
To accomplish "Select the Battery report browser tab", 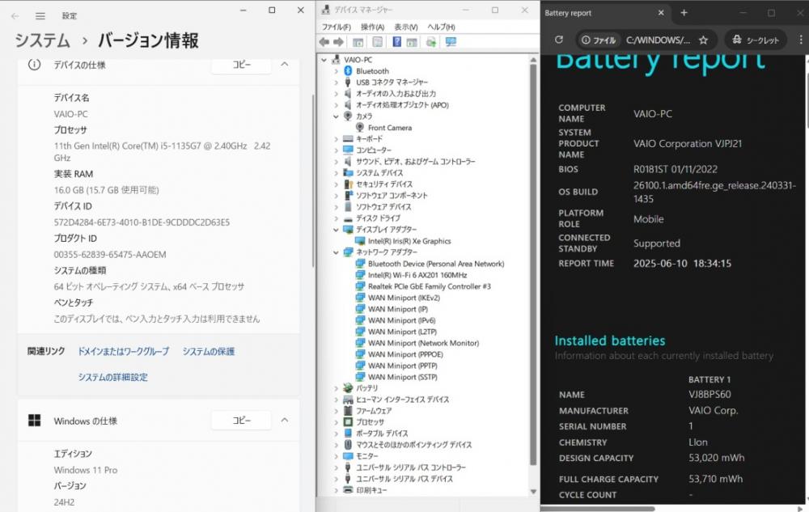I will tap(605, 13).
